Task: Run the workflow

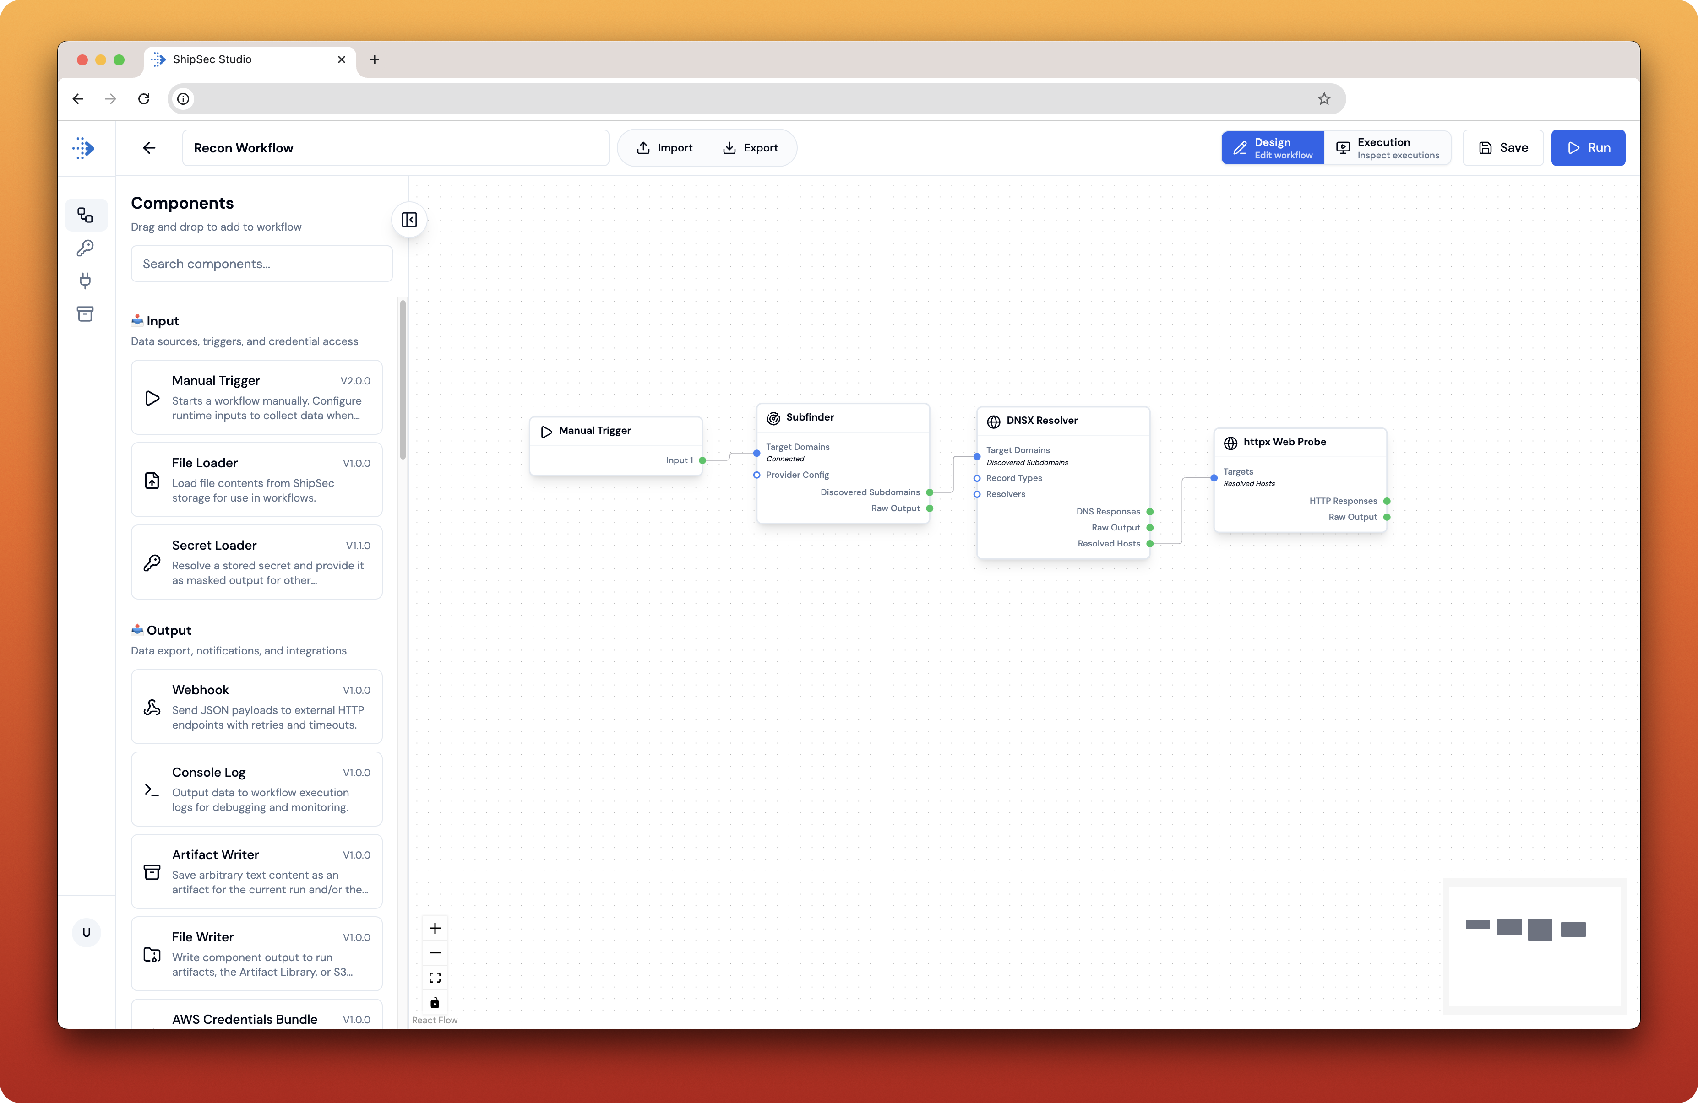Action: tap(1588, 147)
